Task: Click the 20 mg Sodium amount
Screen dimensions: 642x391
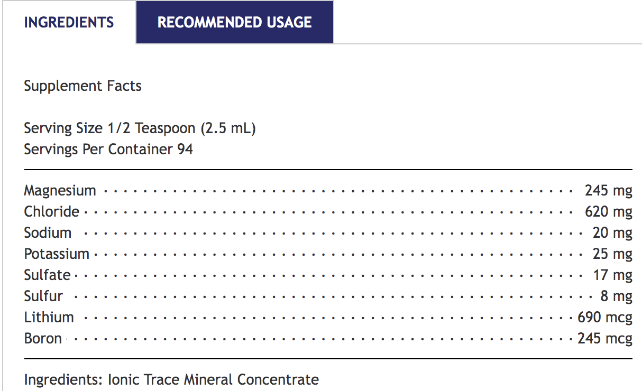Action: [612, 232]
